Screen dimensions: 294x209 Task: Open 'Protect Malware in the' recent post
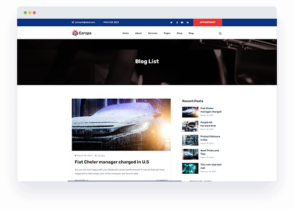(x=210, y=138)
